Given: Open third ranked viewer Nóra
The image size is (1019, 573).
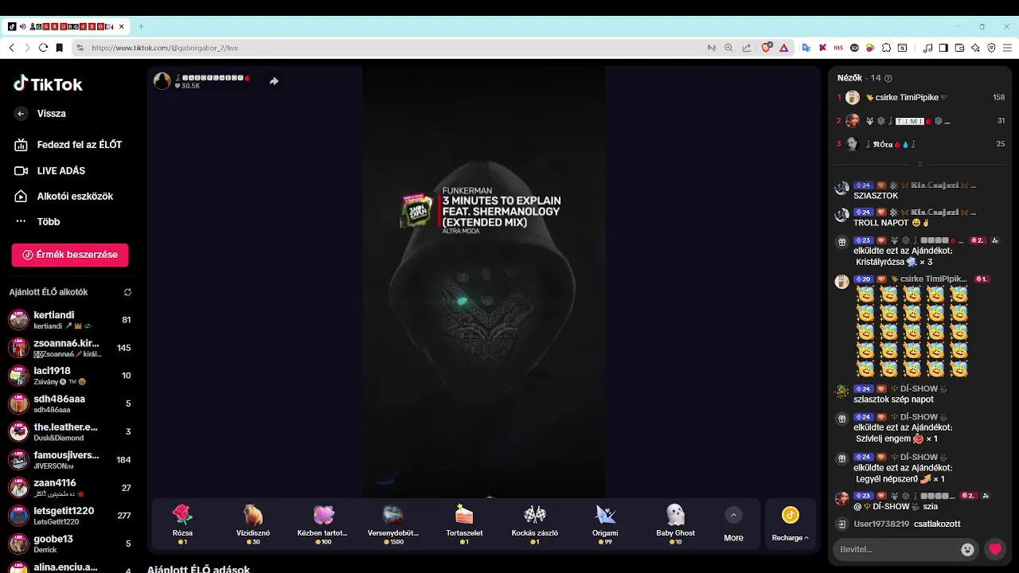Looking at the screenshot, I should tap(920, 144).
